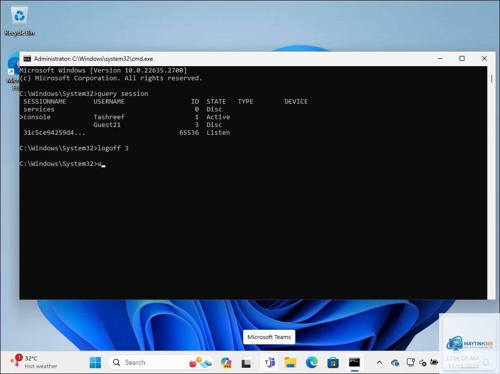Click the 'TYPE' column header

click(246, 102)
